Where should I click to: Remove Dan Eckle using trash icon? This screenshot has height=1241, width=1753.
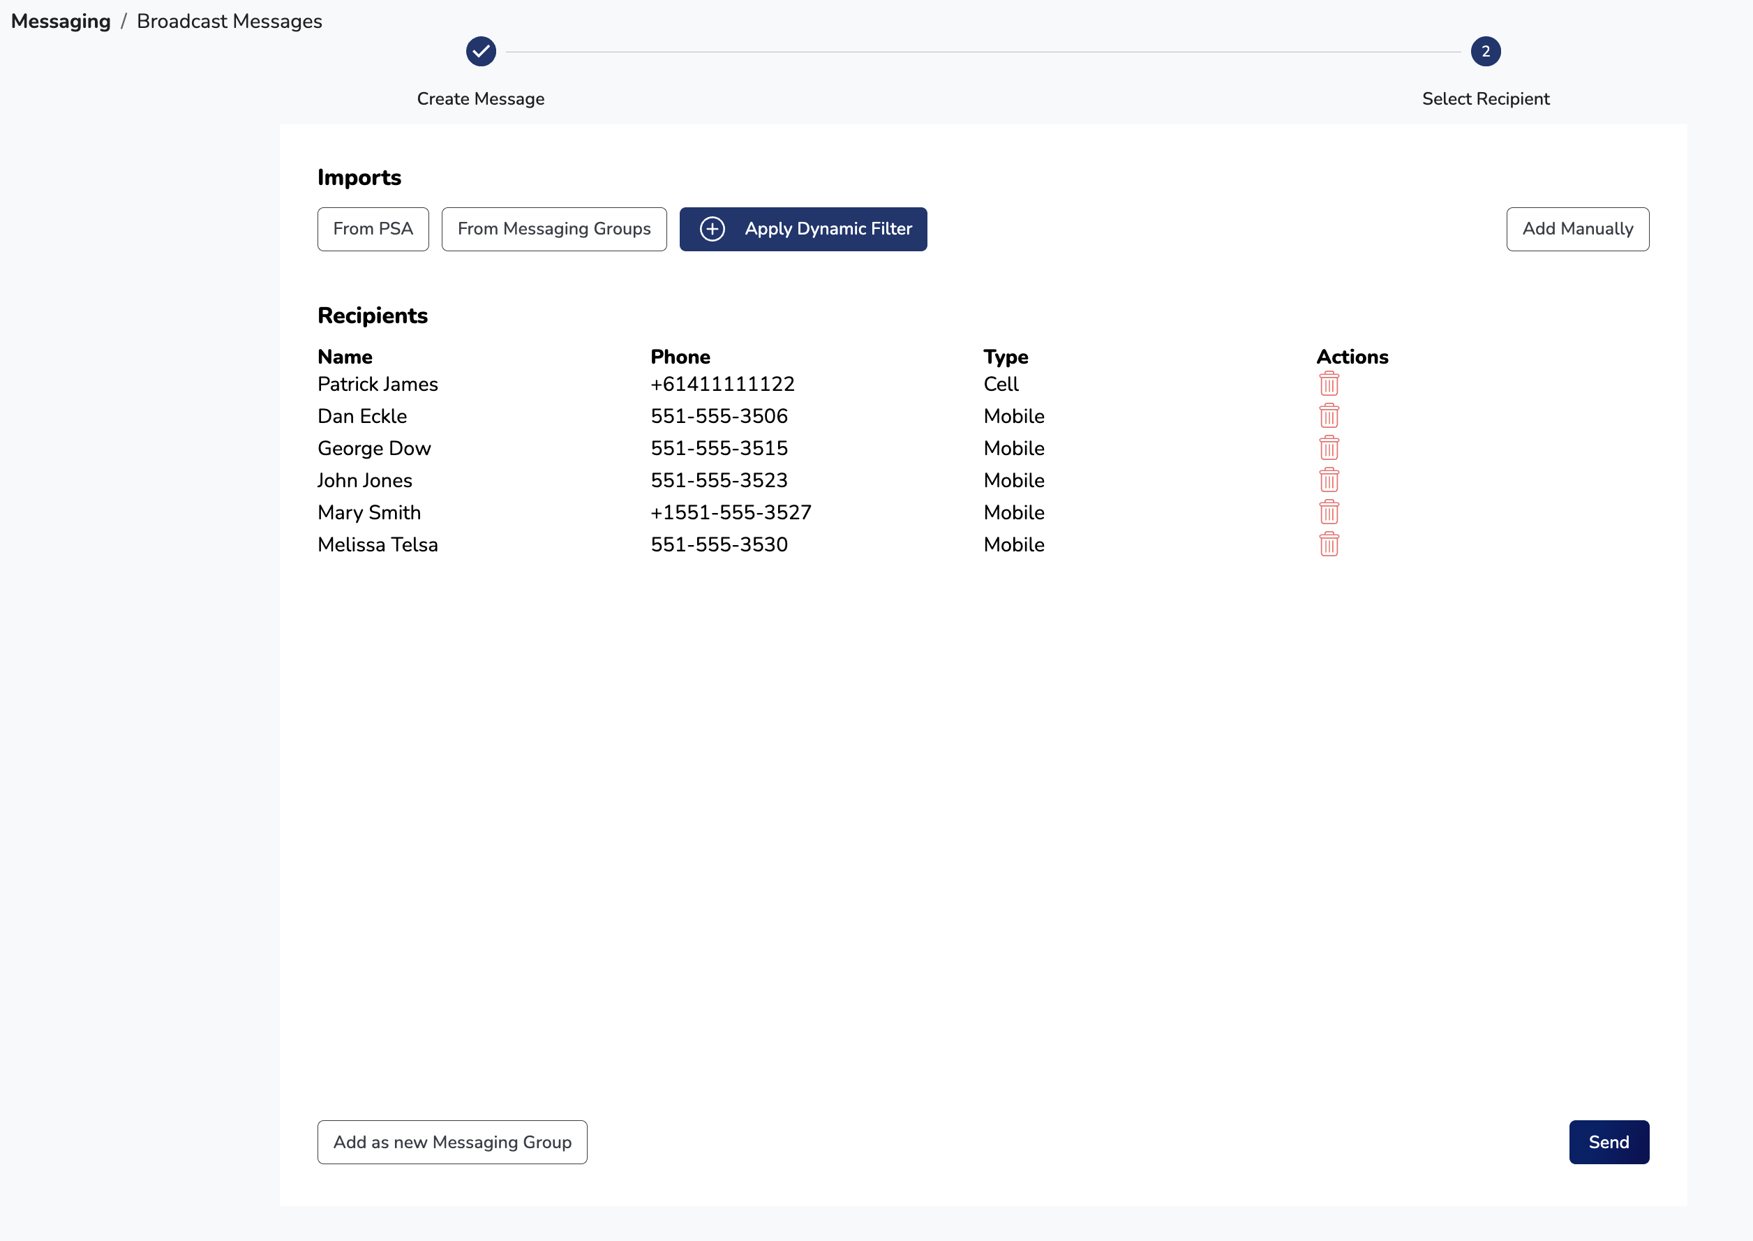click(x=1328, y=416)
